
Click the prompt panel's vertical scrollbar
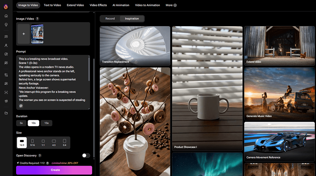(x=89, y=69)
